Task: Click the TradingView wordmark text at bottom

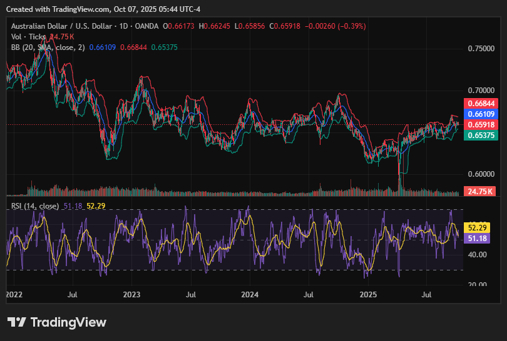Action: point(68,322)
